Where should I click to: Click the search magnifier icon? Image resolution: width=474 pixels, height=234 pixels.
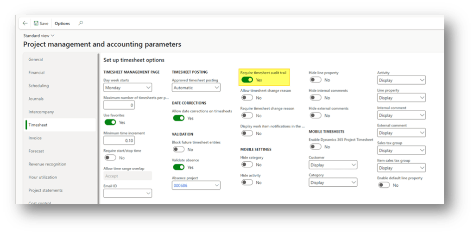click(x=81, y=23)
